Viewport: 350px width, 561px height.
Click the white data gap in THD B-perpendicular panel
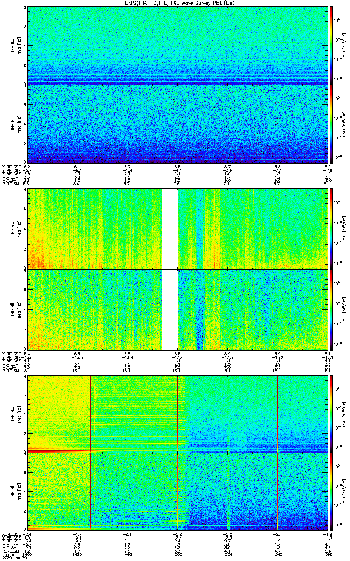[170, 229]
